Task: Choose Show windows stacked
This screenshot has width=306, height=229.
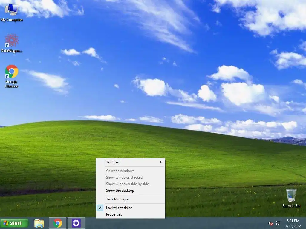Action: [x=130, y=177]
